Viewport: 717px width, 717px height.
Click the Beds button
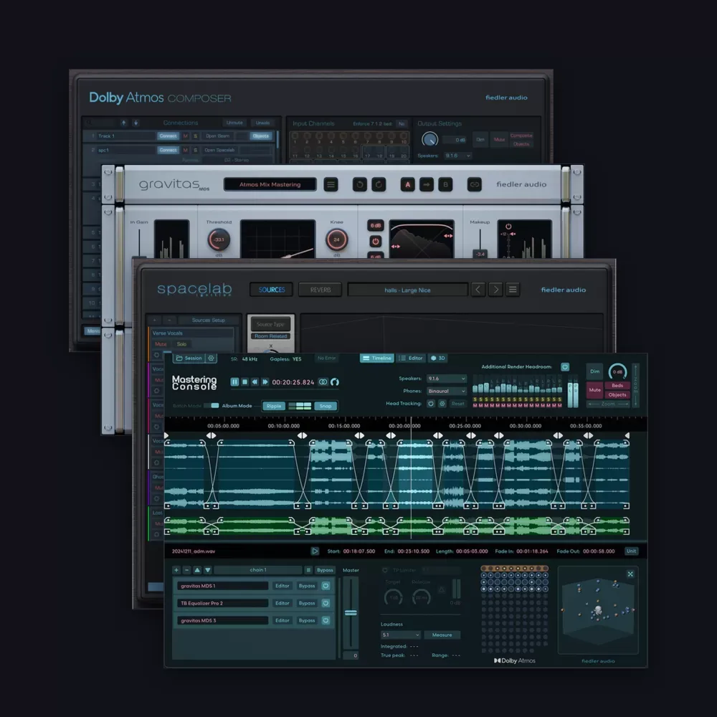[617, 386]
